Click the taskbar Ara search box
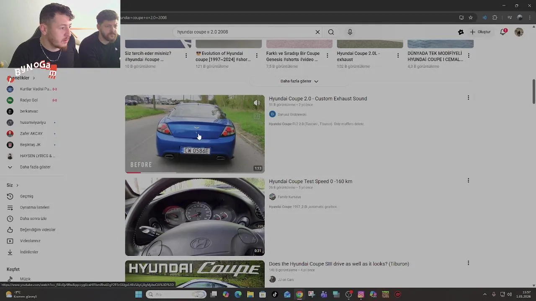 pos(176,294)
